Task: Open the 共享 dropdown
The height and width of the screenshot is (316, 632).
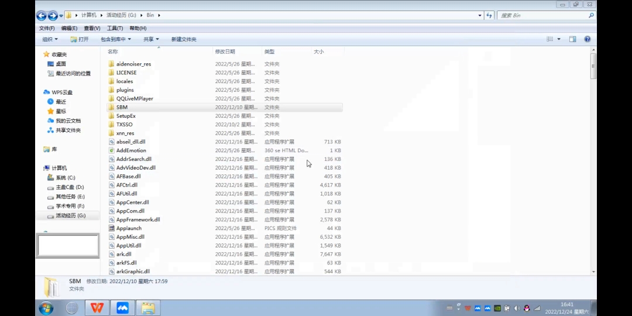Action: click(x=151, y=39)
